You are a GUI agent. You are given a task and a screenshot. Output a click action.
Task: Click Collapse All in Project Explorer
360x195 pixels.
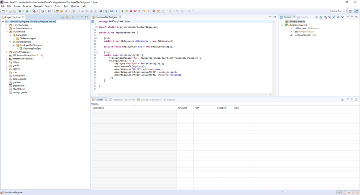tap(63, 17)
